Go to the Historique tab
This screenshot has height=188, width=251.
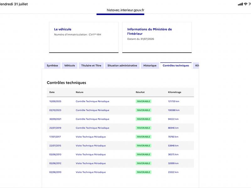click(150, 65)
